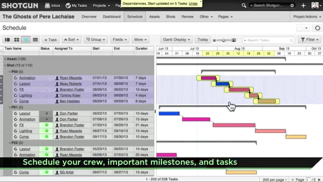
Task: Open the Pages dropdown in project nav
Action: click(x=225, y=17)
